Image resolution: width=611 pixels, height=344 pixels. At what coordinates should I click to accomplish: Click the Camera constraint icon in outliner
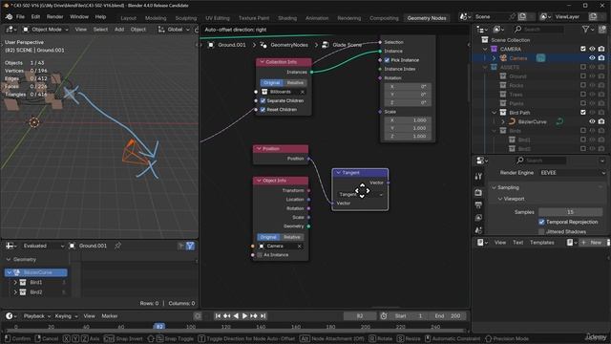(540, 58)
